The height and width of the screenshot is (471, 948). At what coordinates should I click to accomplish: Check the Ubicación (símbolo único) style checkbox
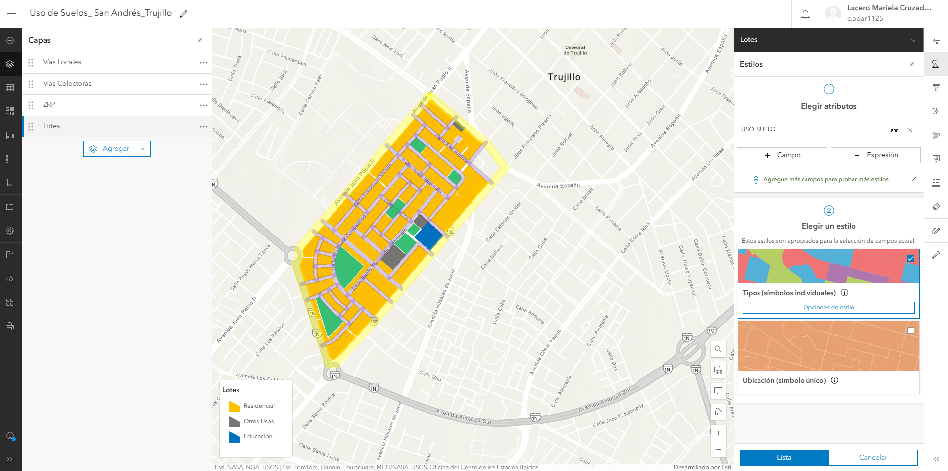(x=911, y=330)
